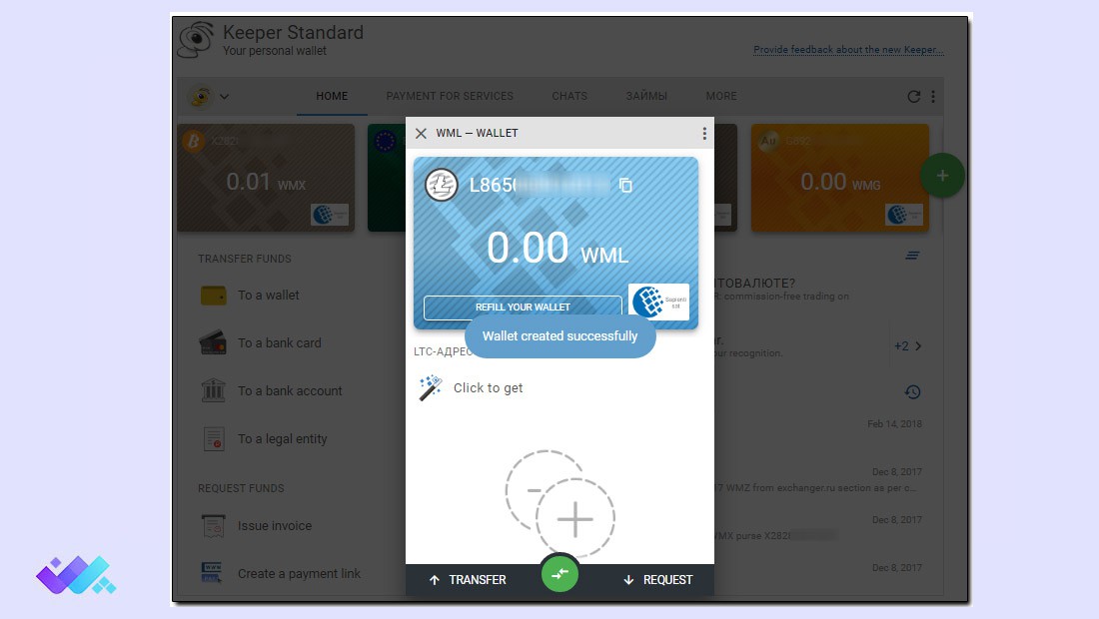This screenshot has height=619, width=1099.
Task: Open main toolbar three-dot menu
Action: pyautogui.click(x=933, y=97)
